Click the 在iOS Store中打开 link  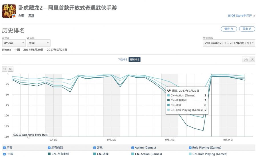click(x=240, y=16)
